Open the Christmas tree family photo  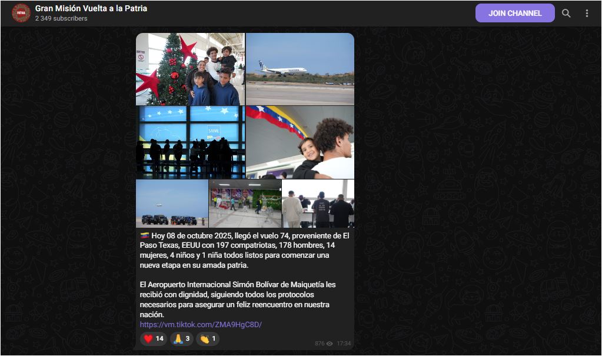click(190, 69)
